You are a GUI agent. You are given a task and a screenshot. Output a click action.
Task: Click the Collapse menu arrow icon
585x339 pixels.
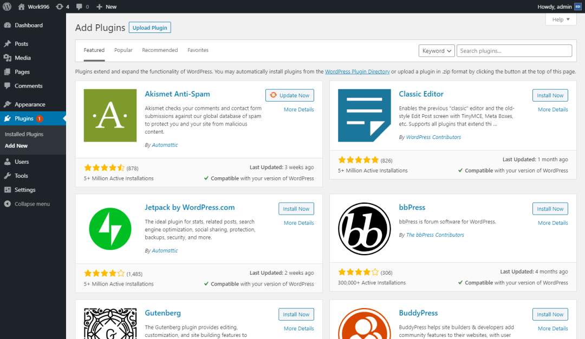(x=8, y=204)
